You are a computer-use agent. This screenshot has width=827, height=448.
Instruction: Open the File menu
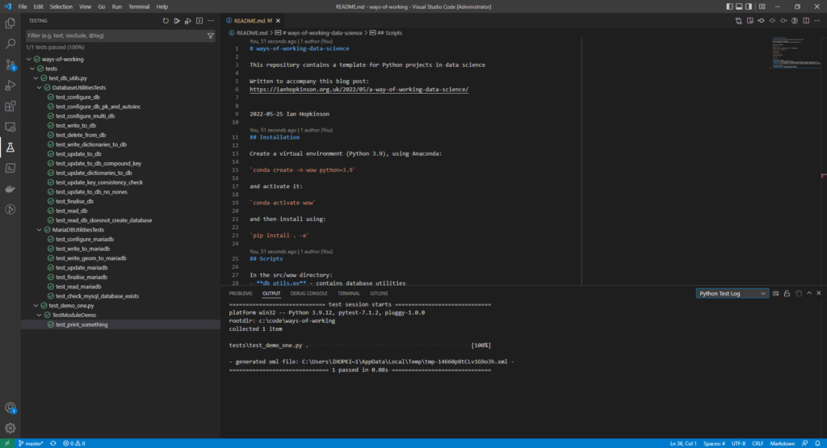point(22,6)
